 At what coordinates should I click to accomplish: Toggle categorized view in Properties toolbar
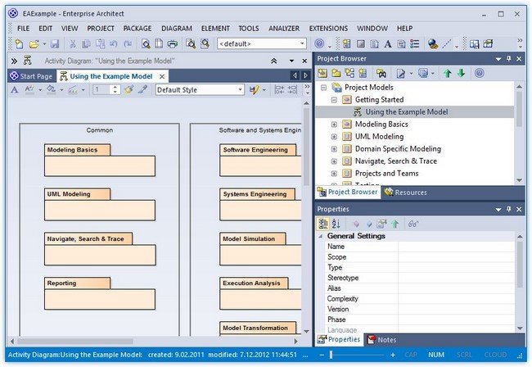coord(323,224)
